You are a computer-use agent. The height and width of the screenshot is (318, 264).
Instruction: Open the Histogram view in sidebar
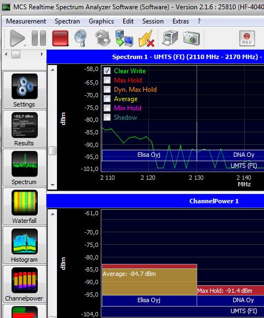25,245
